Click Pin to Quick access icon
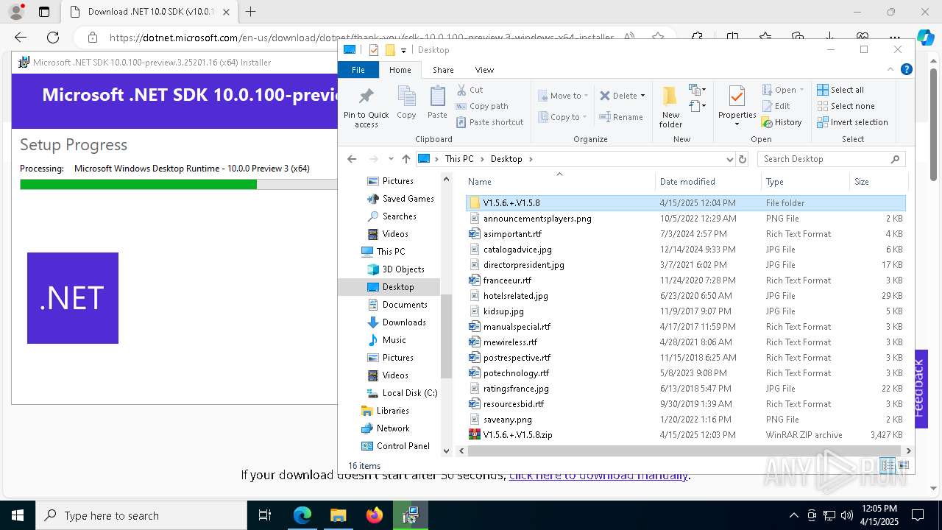Image resolution: width=942 pixels, height=530 pixels. click(366, 107)
